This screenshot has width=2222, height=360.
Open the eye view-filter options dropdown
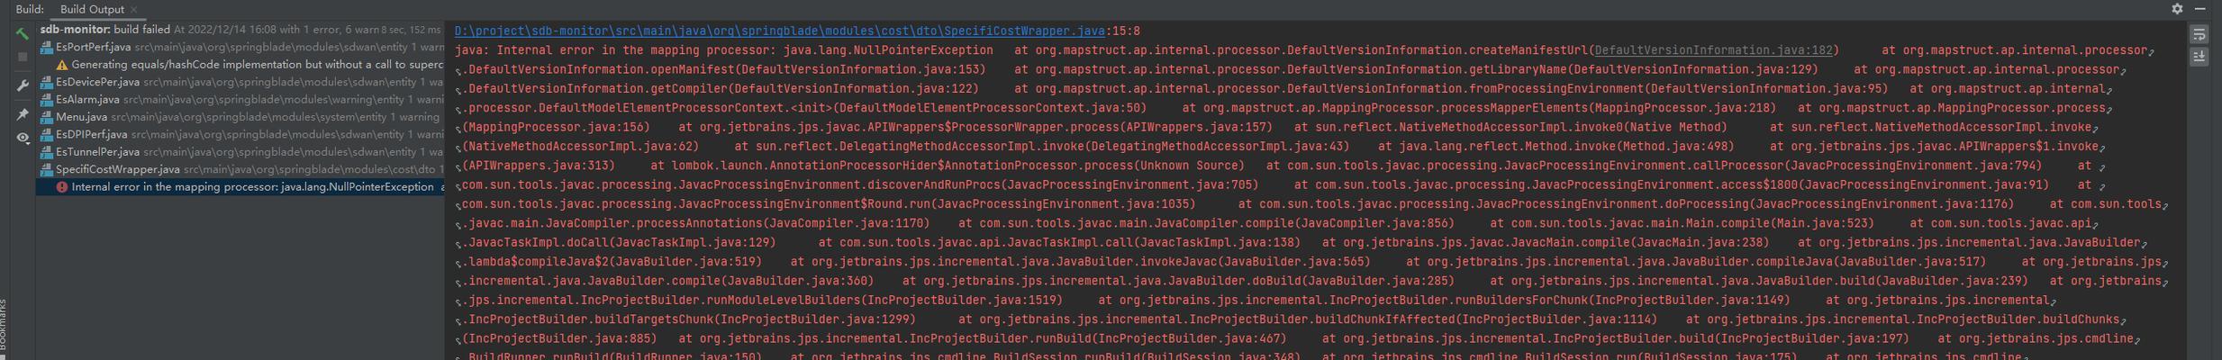point(23,138)
